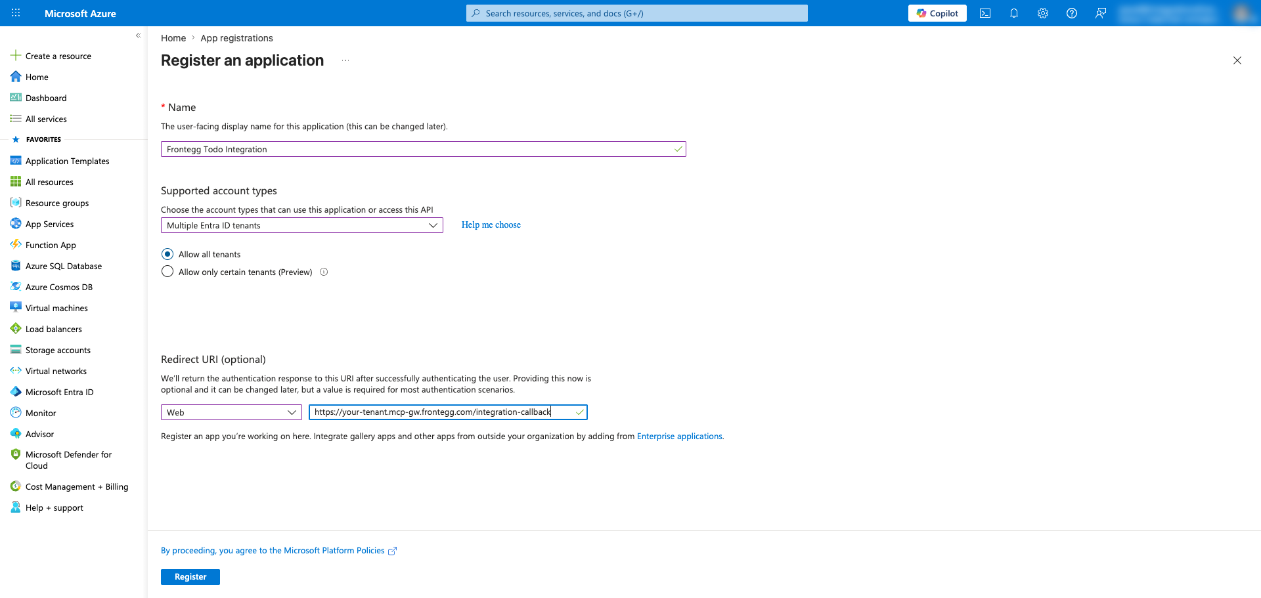Click the App Services icon
Image resolution: width=1261 pixels, height=598 pixels.
pyautogui.click(x=16, y=224)
